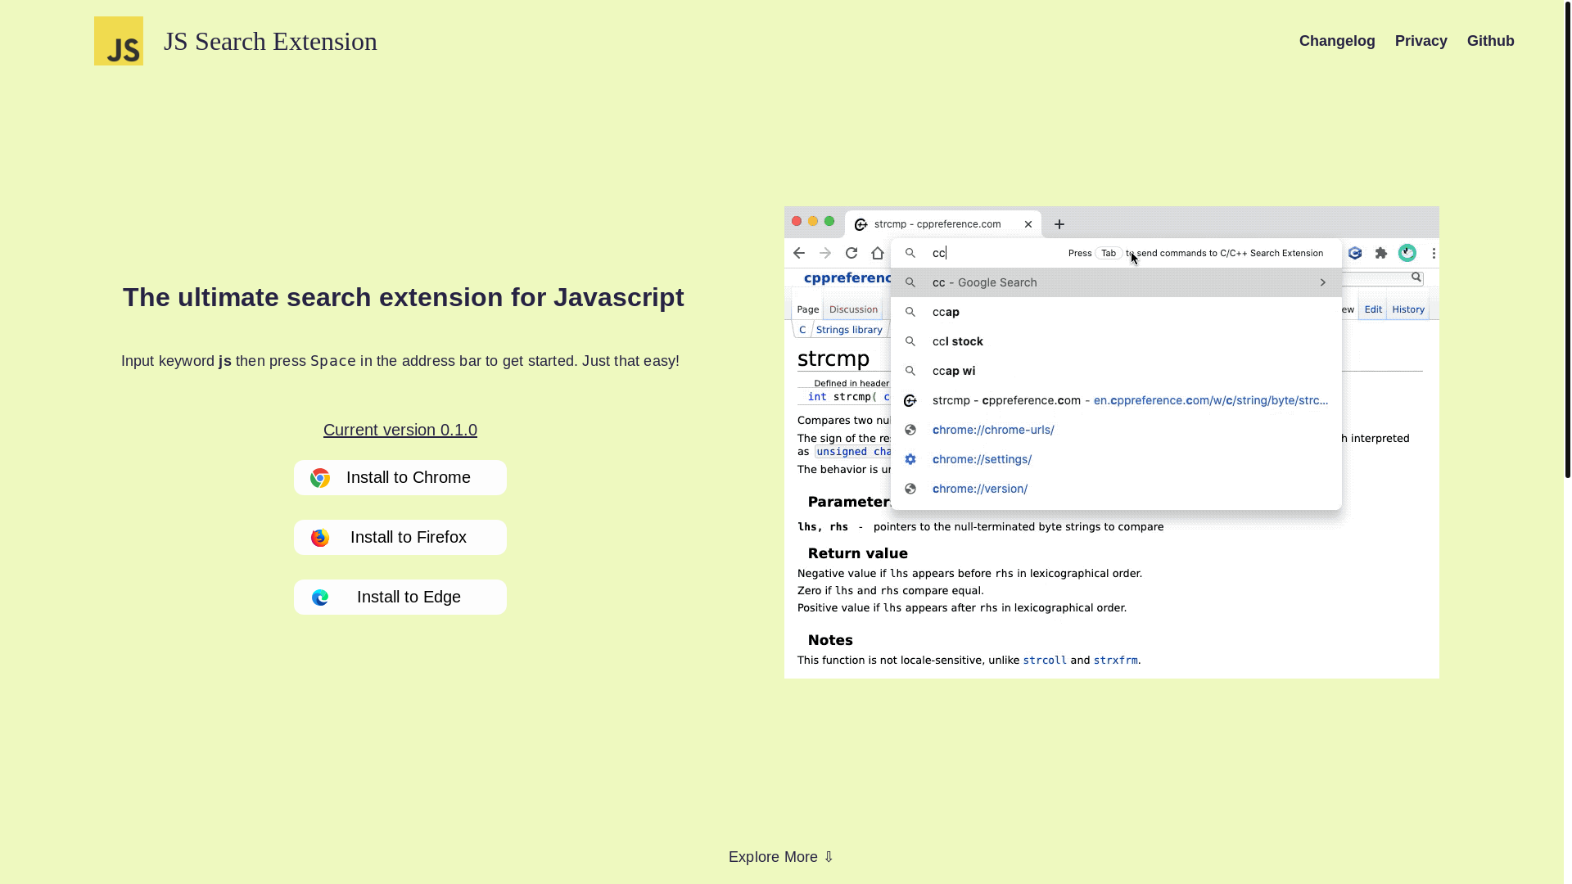Click the green profile avatar icon in demo
1572x884 pixels.
click(1407, 253)
